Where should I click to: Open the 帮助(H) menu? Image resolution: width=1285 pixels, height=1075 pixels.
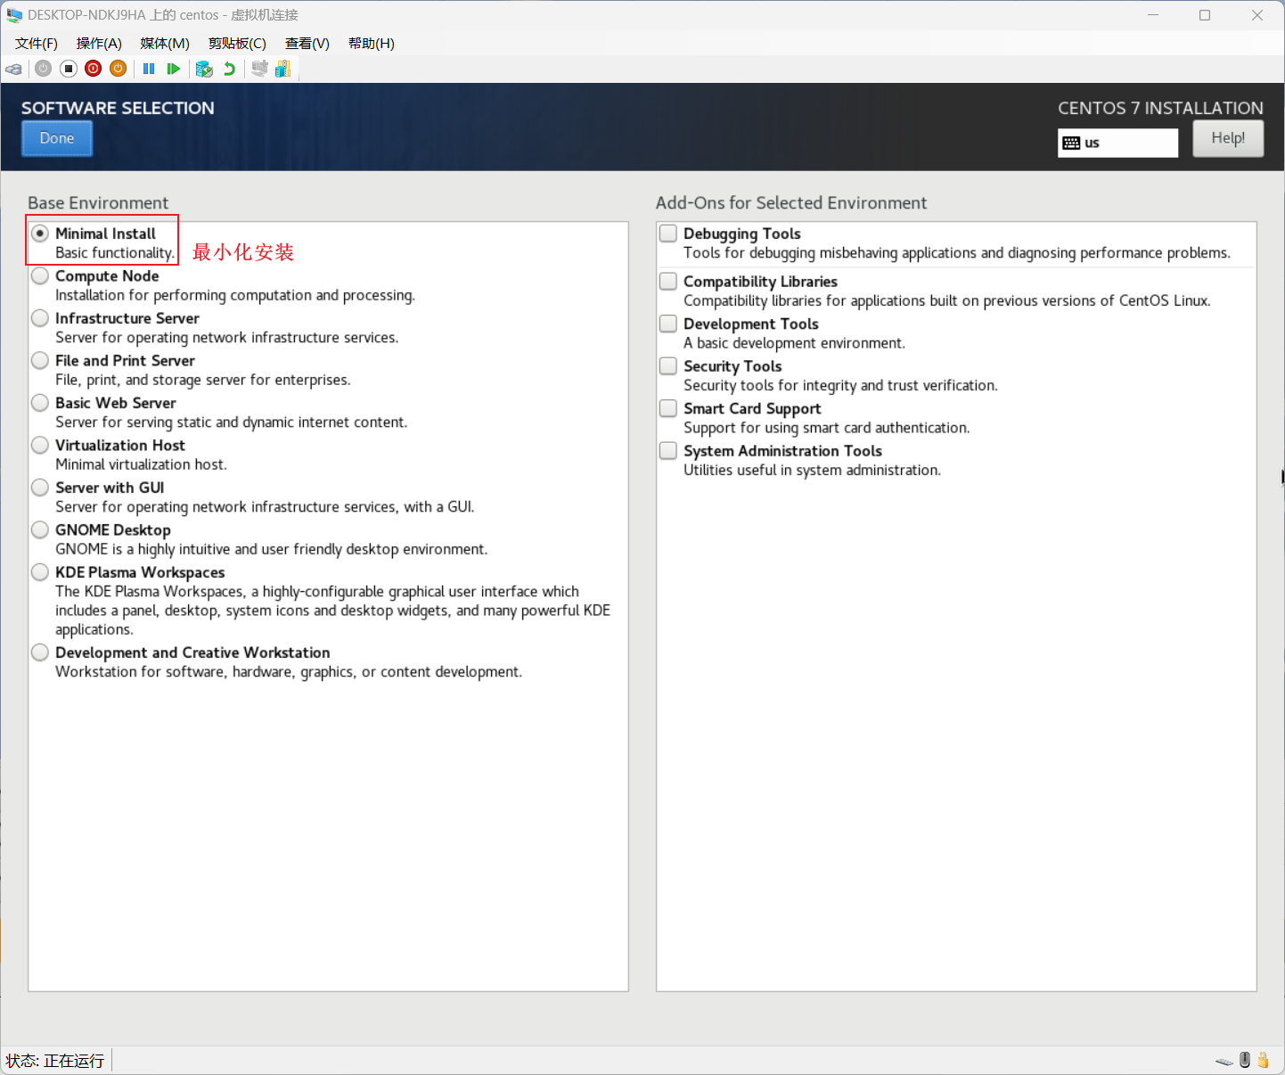click(x=372, y=44)
